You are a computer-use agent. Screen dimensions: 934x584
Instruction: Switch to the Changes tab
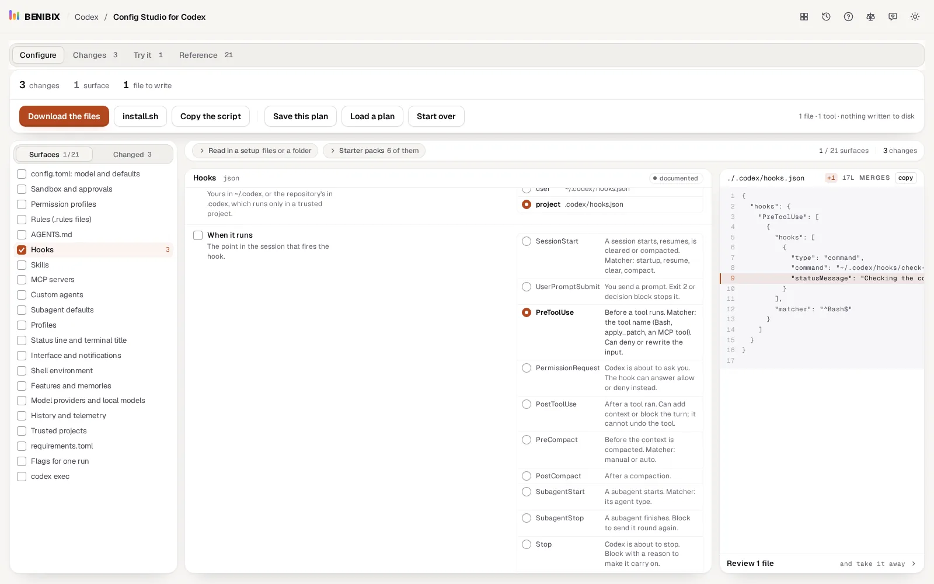95,55
